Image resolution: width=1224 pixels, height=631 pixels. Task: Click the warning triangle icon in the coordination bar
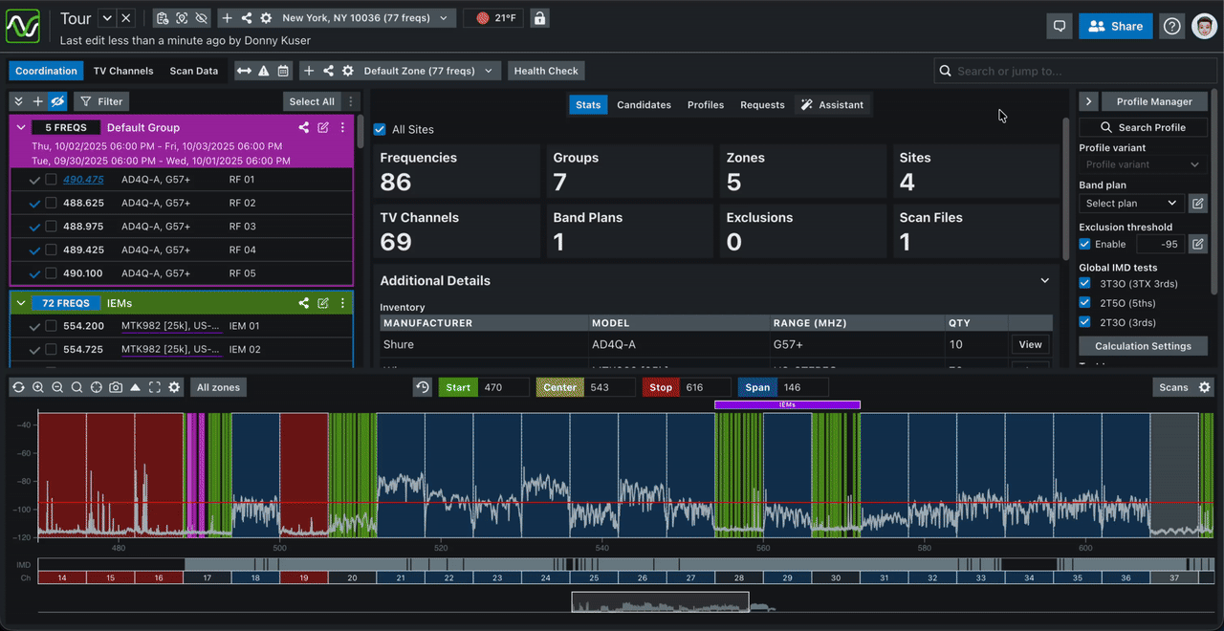pyautogui.click(x=264, y=71)
